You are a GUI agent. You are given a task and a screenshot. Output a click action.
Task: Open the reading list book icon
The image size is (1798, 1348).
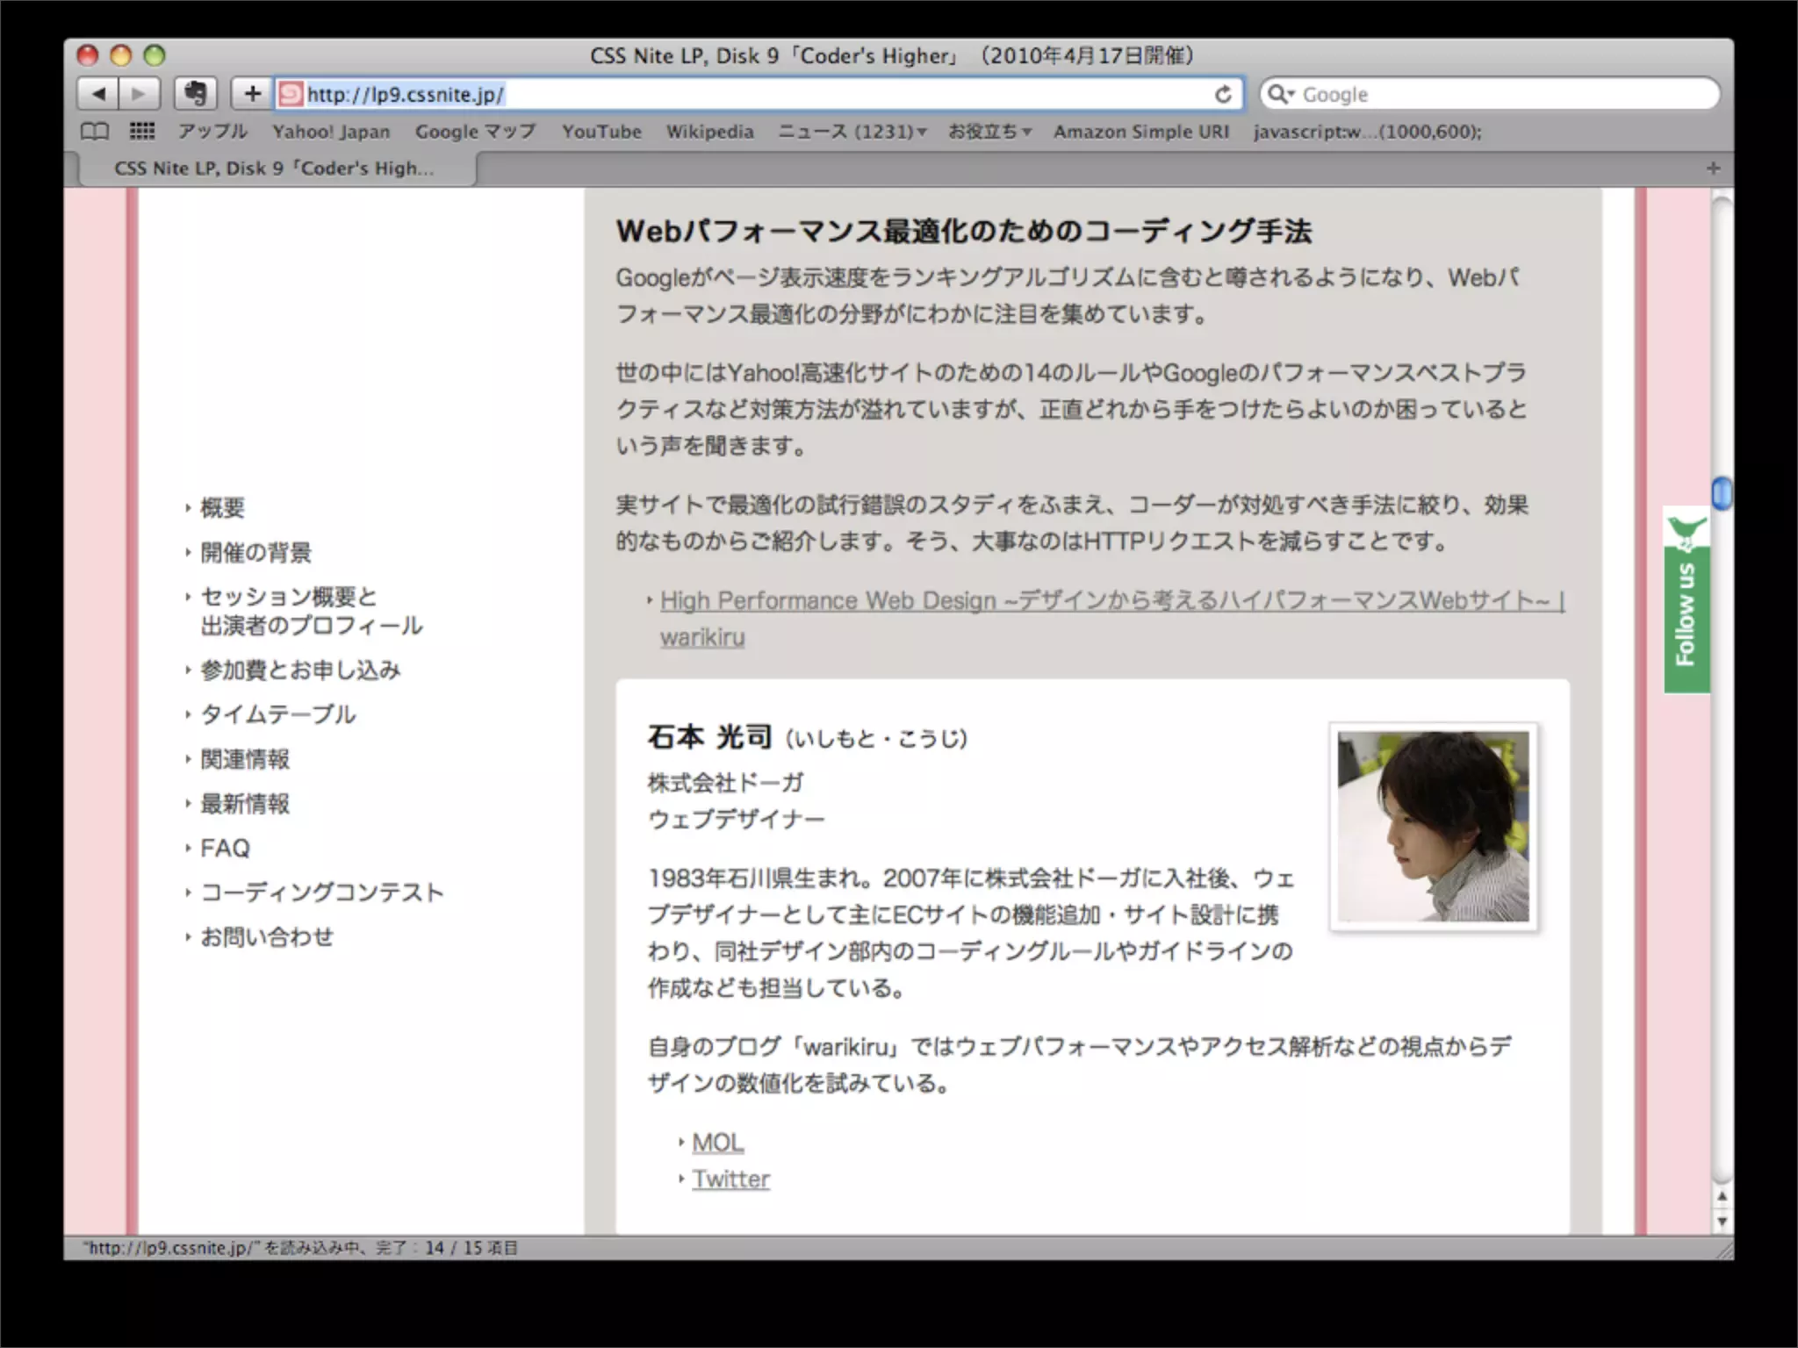click(95, 132)
